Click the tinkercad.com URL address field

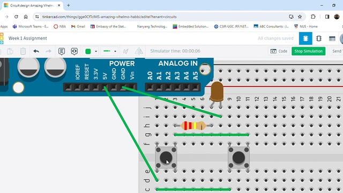pyautogui.click(x=109, y=17)
